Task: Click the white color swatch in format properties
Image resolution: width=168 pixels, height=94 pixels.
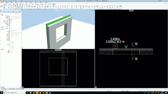Action: (16, 18)
